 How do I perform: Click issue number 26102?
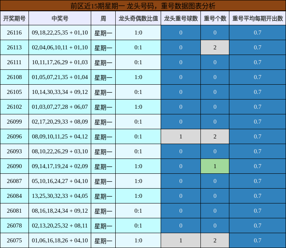[x=14, y=107]
